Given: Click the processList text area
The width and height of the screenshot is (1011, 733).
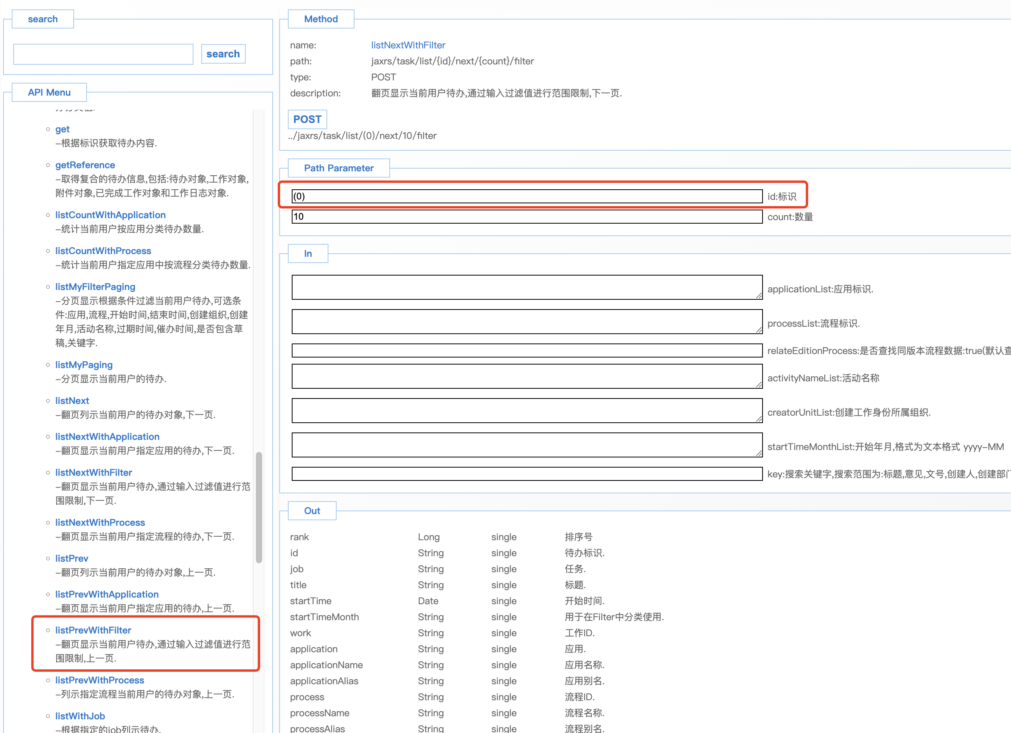Looking at the screenshot, I should tap(527, 322).
